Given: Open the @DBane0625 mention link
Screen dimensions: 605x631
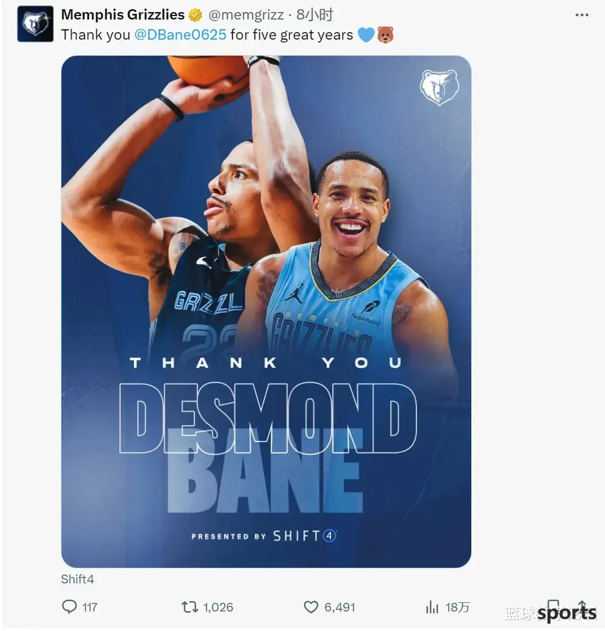Looking at the screenshot, I should click(180, 35).
